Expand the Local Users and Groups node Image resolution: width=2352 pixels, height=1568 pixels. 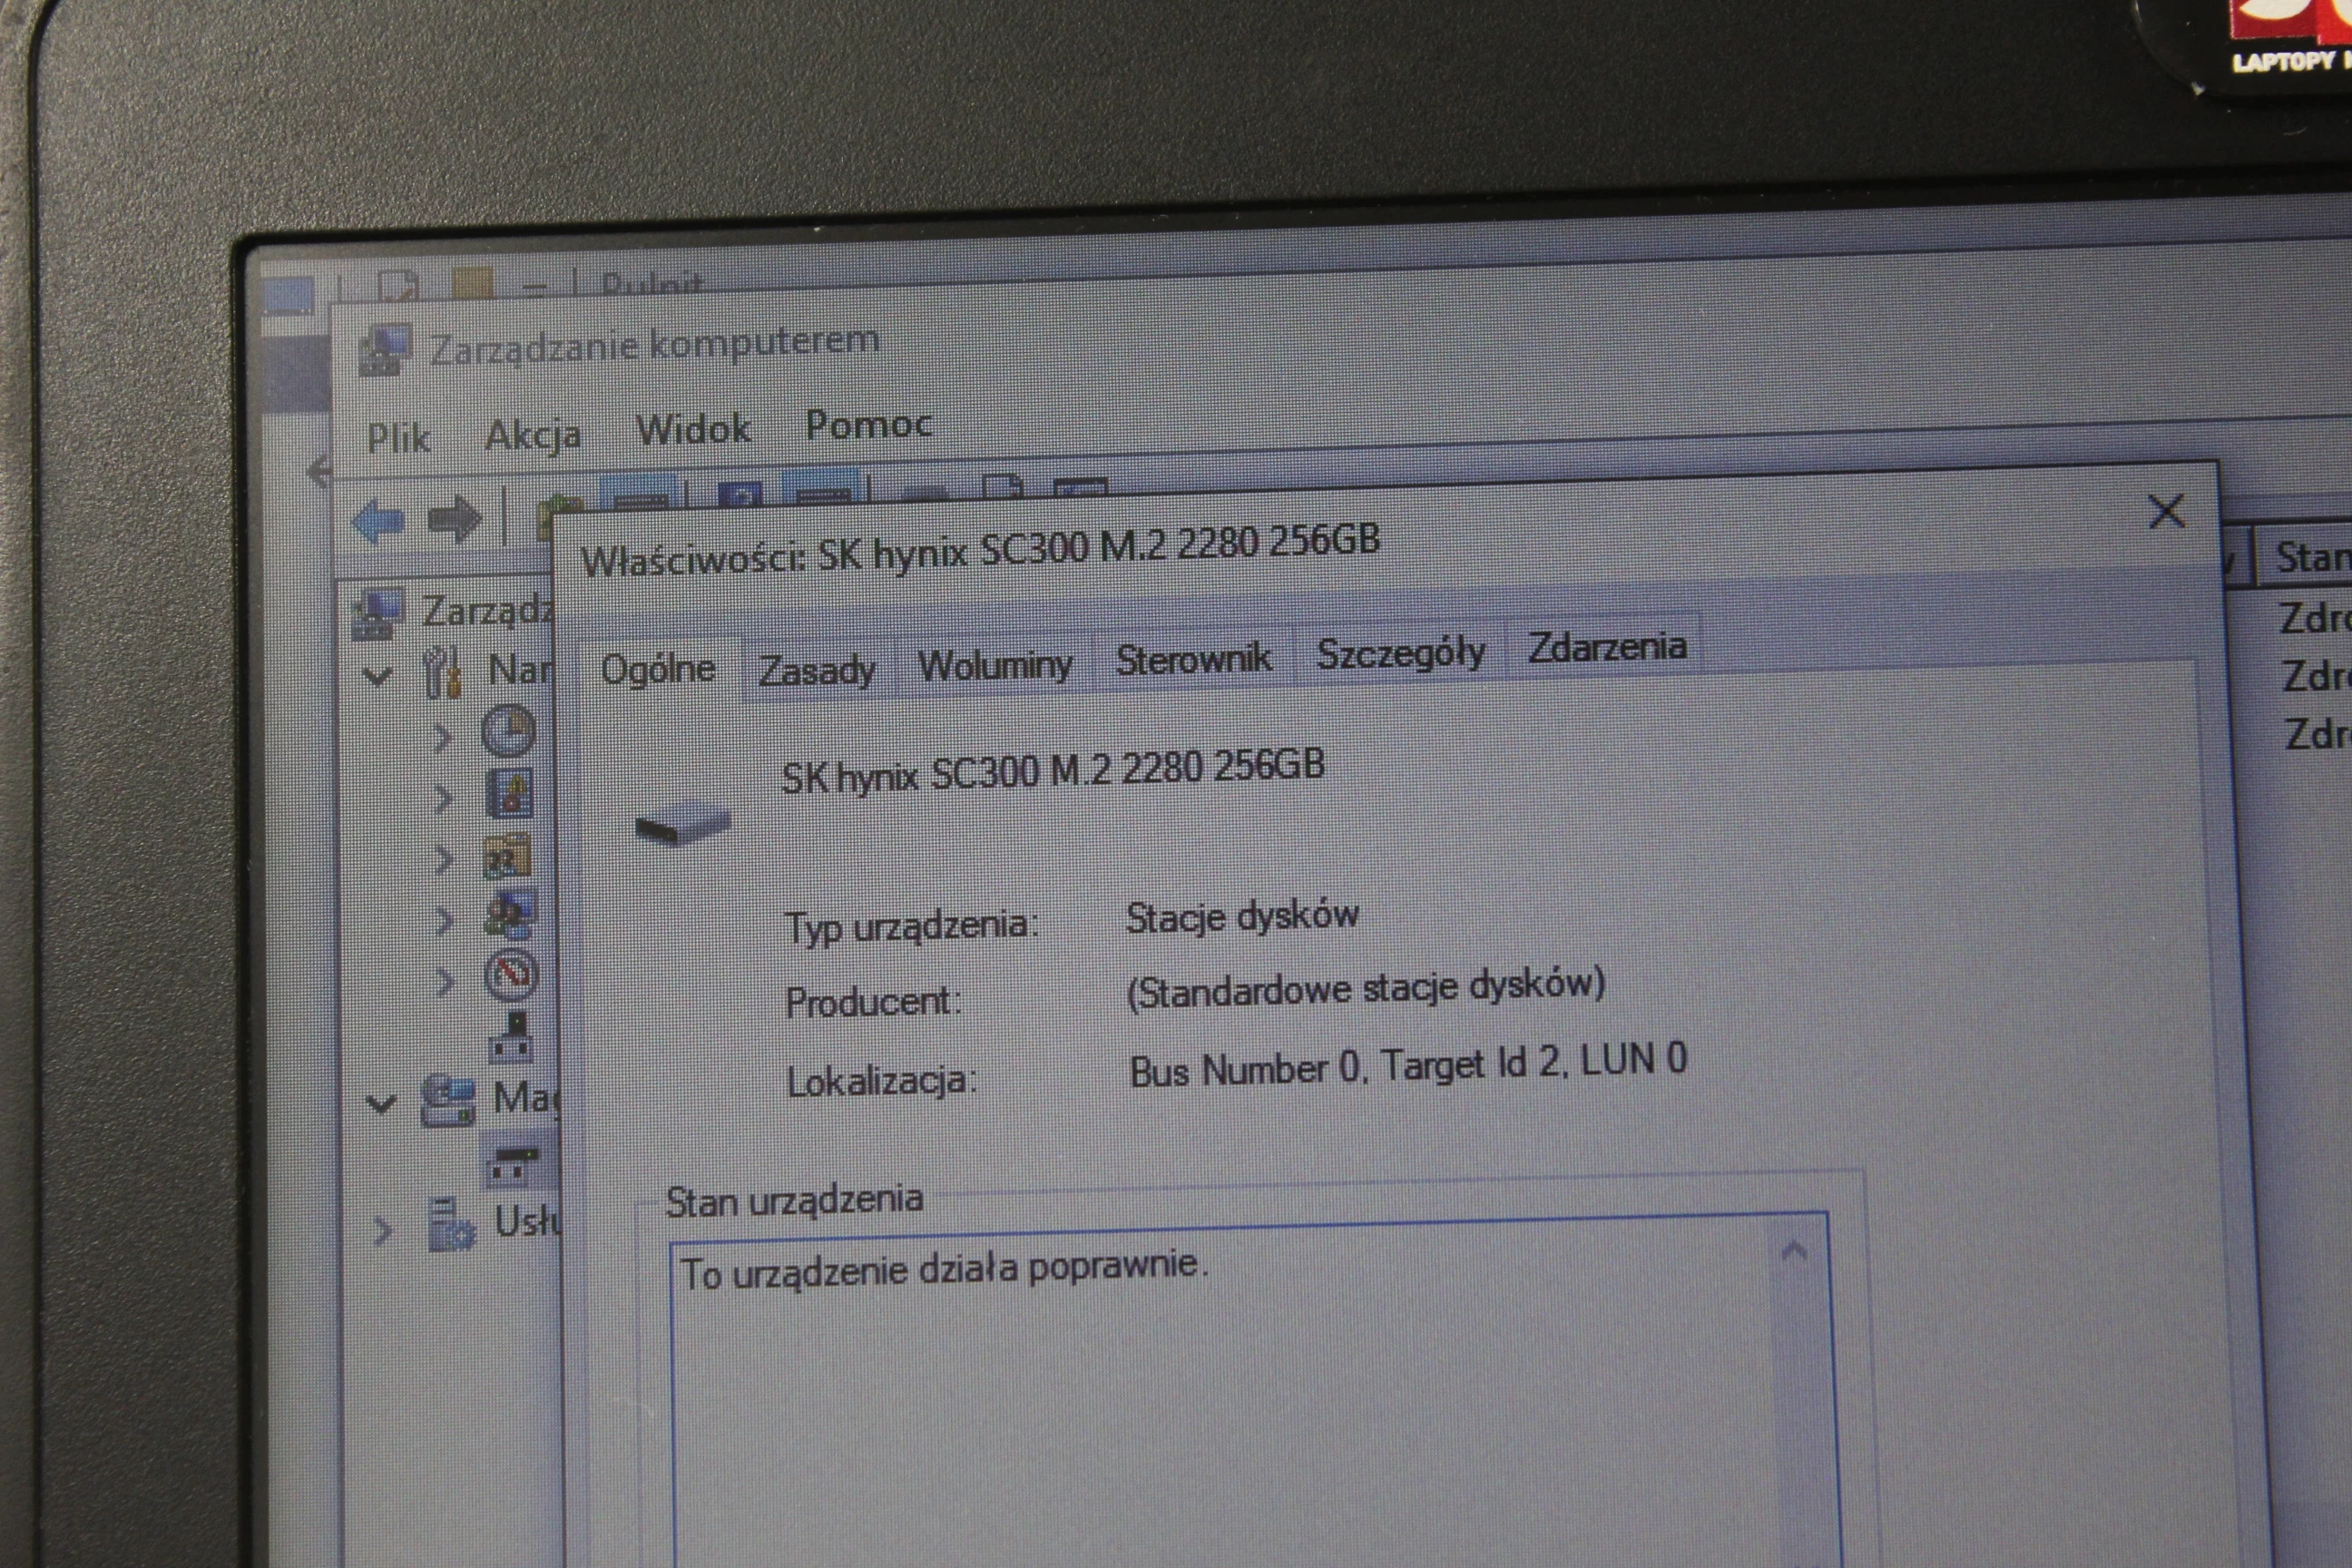click(x=444, y=920)
